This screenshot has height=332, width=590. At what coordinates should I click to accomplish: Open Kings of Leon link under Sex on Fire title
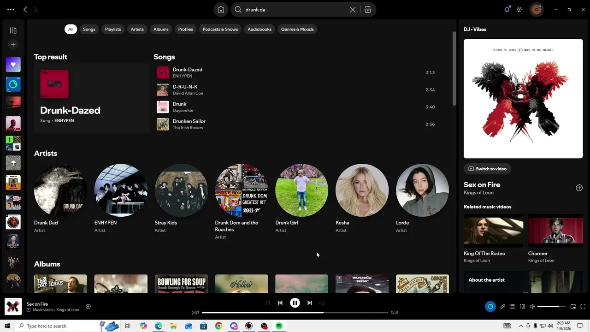(x=478, y=193)
